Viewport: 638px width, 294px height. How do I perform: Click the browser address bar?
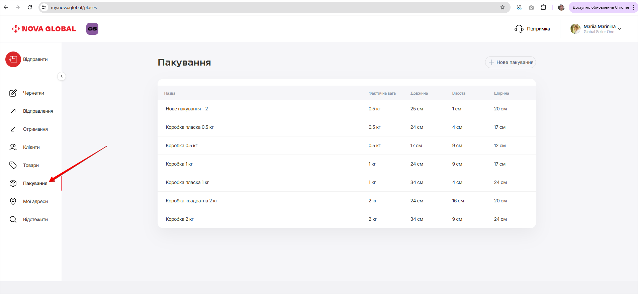point(268,7)
